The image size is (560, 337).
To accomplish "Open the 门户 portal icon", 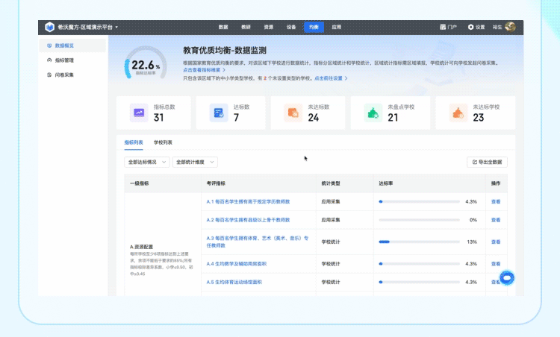I will point(444,27).
